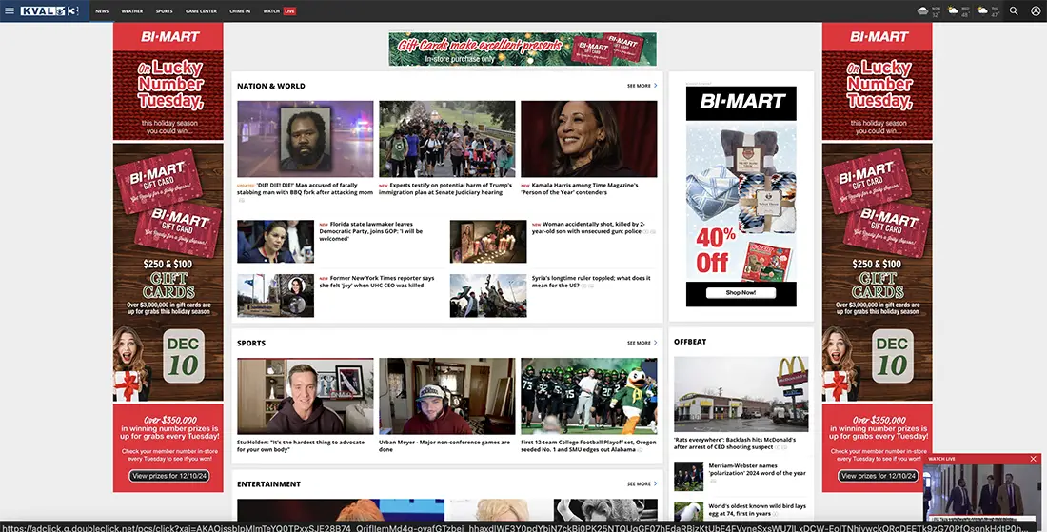Open the Nation & World section heading
The width and height of the screenshot is (1047, 532).
(x=271, y=86)
